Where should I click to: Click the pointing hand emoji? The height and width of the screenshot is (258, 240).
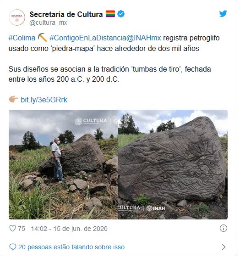[x=14, y=99]
